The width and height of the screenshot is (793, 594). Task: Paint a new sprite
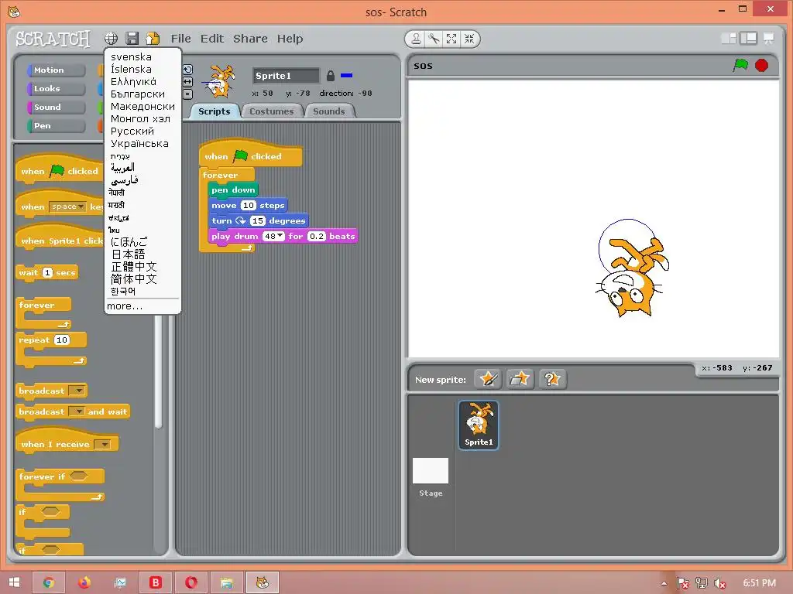click(488, 379)
